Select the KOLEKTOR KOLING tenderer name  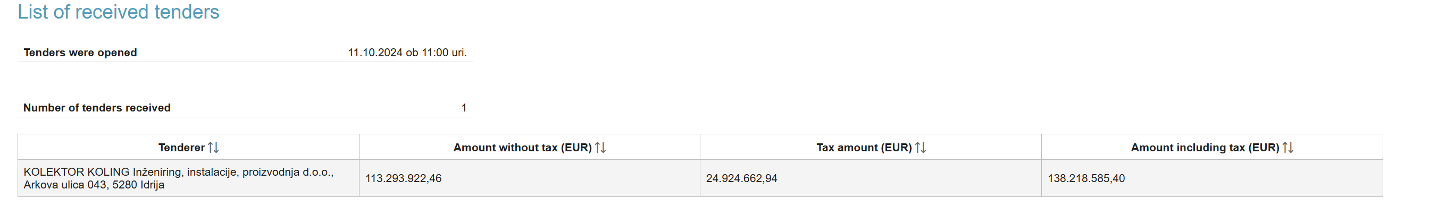coord(178,172)
